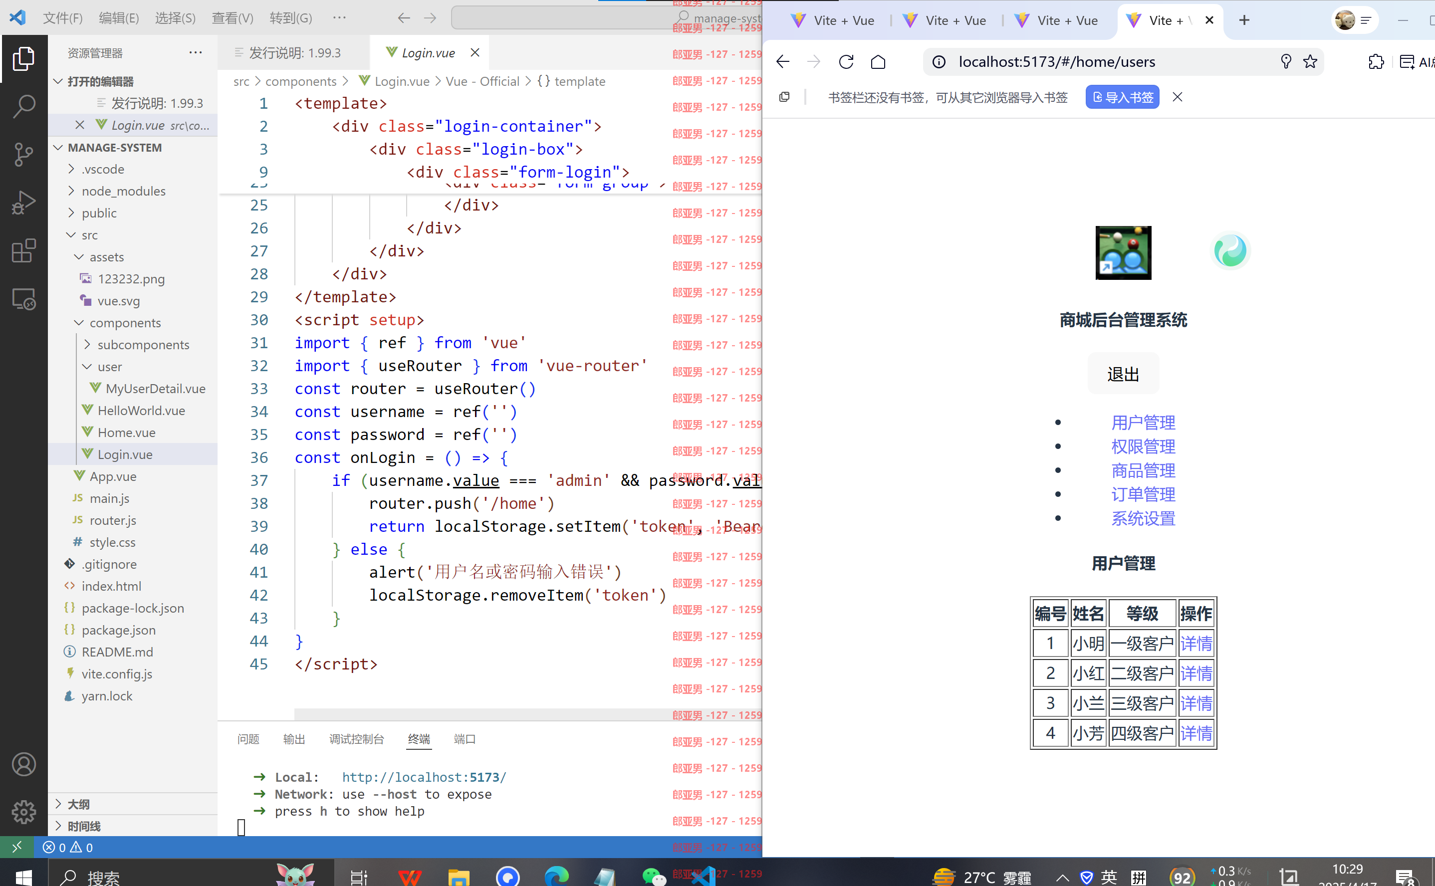1435x886 pixels.
Task: Open router.js in file tree
Action: [x=112, y=520]
